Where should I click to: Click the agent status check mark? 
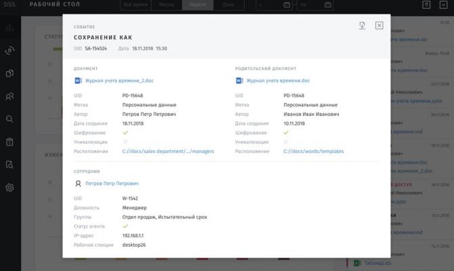(x=125, y=226)
